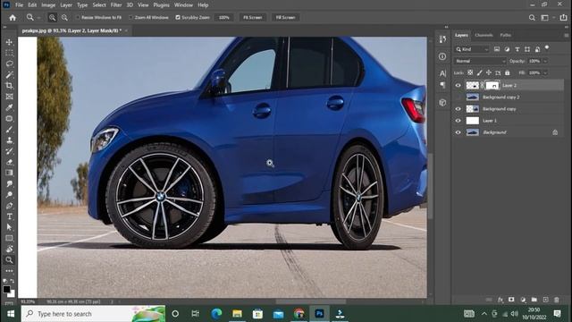Uncheck the Scrubby Zoom checkbox
572x322 pixels.
(x=178, y=18)
